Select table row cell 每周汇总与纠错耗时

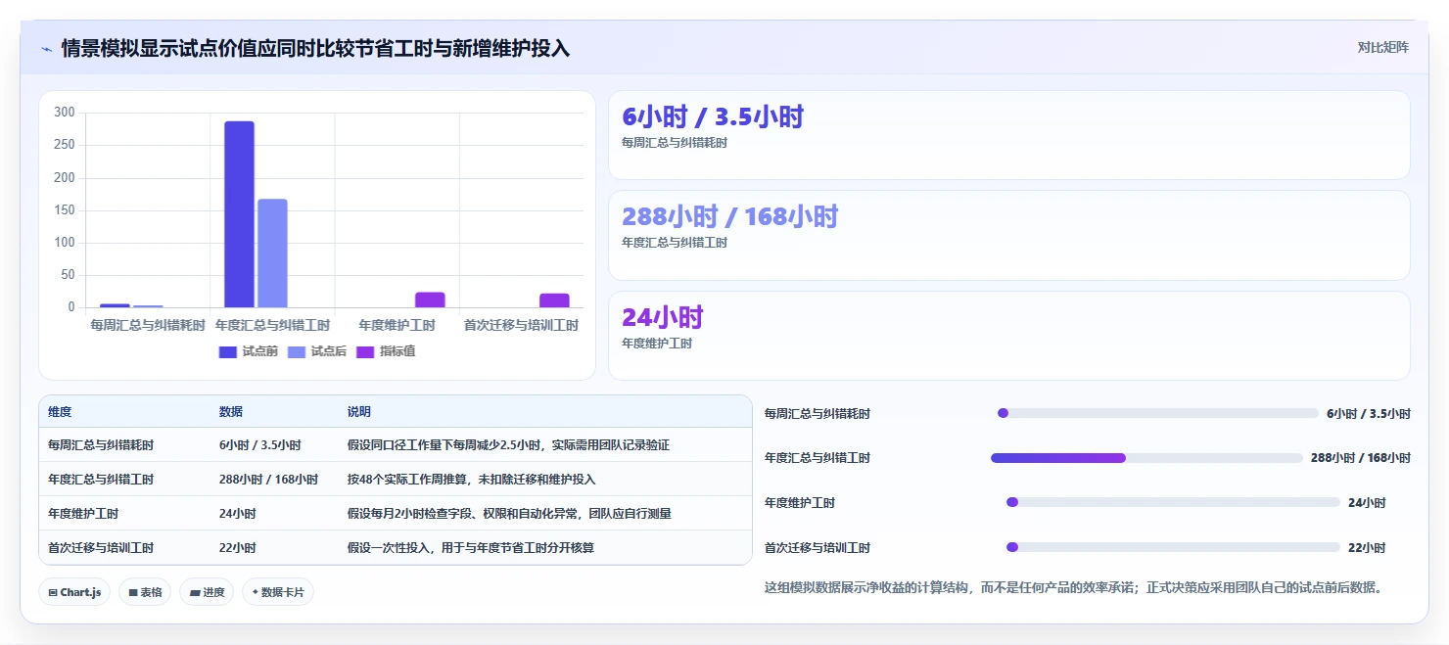click(x=101, y=445)
